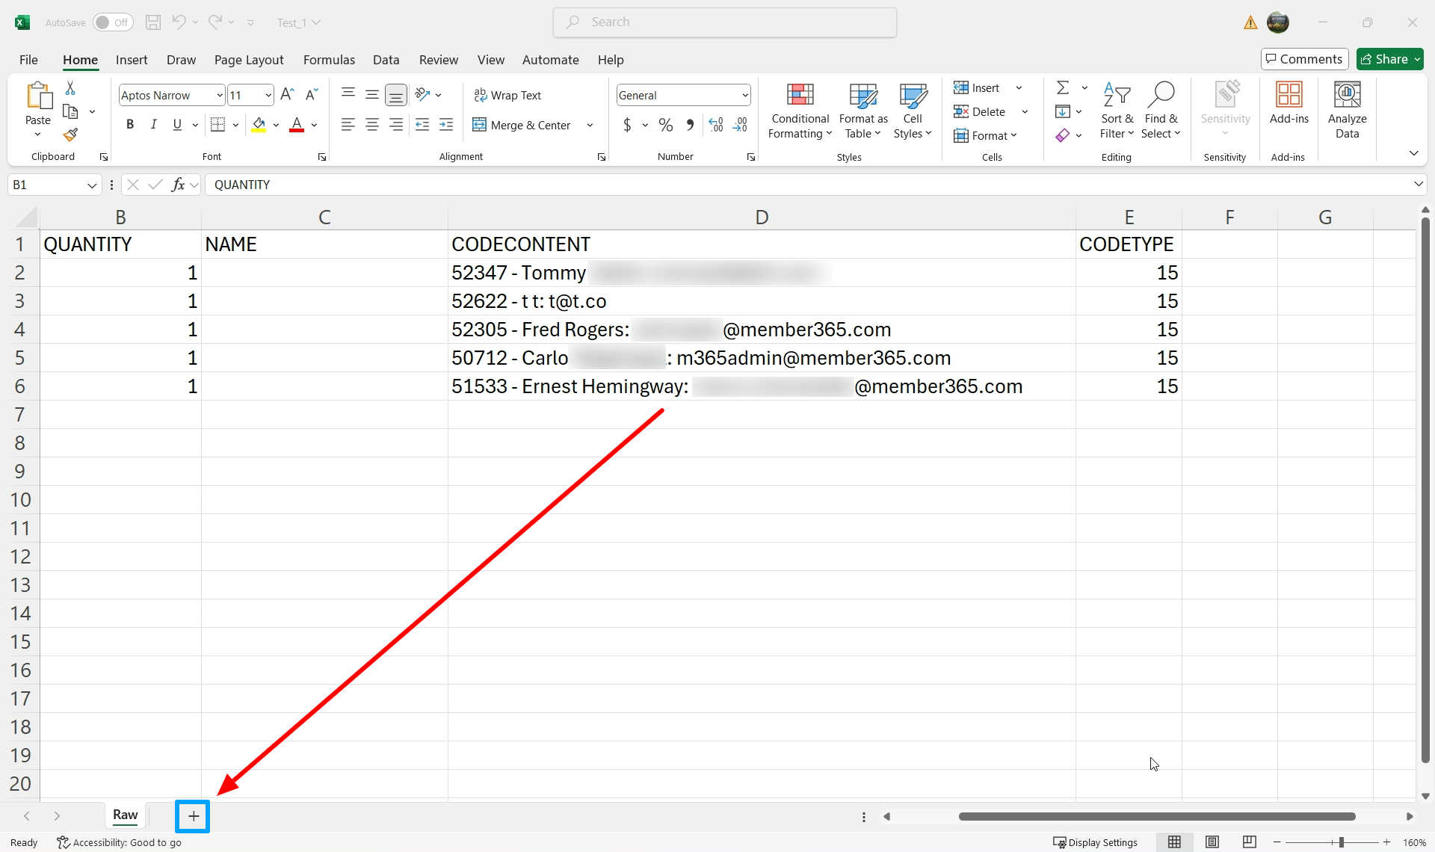Viewport: 1435px width, 852px height.
Task: Click the Format Painter brush icon
Action: point(70,135)
